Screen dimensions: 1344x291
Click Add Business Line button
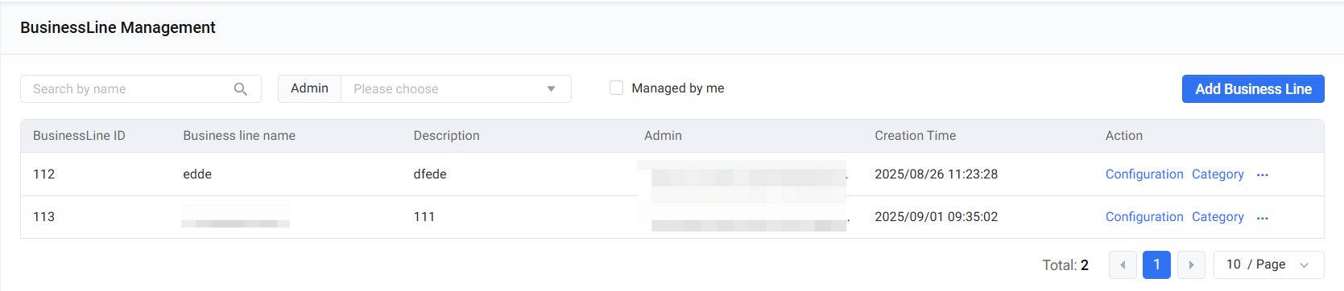point(1253,89)
